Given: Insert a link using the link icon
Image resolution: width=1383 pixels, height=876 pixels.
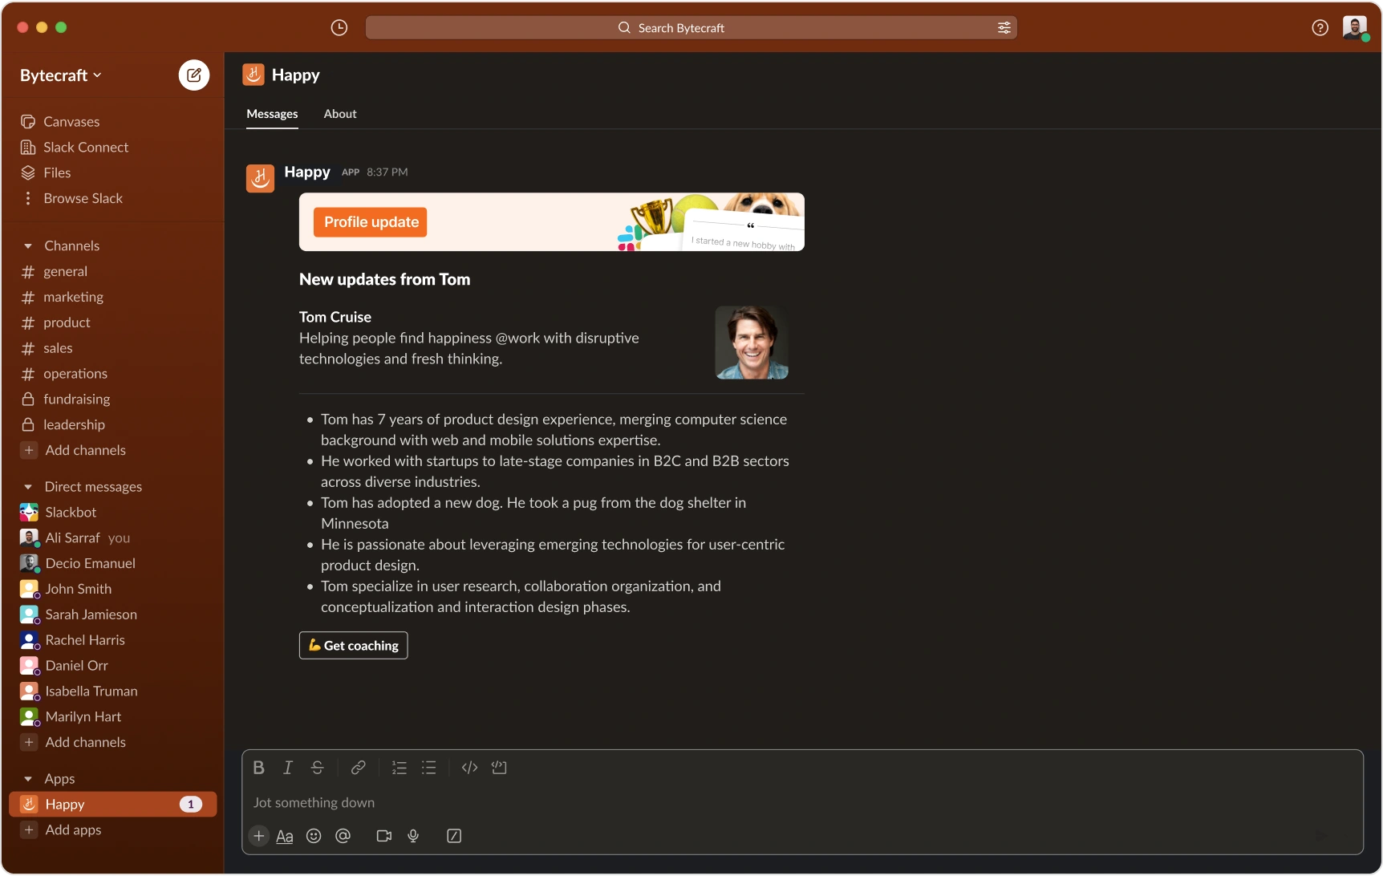Looking at the screenshot, I should click(358, 768).
